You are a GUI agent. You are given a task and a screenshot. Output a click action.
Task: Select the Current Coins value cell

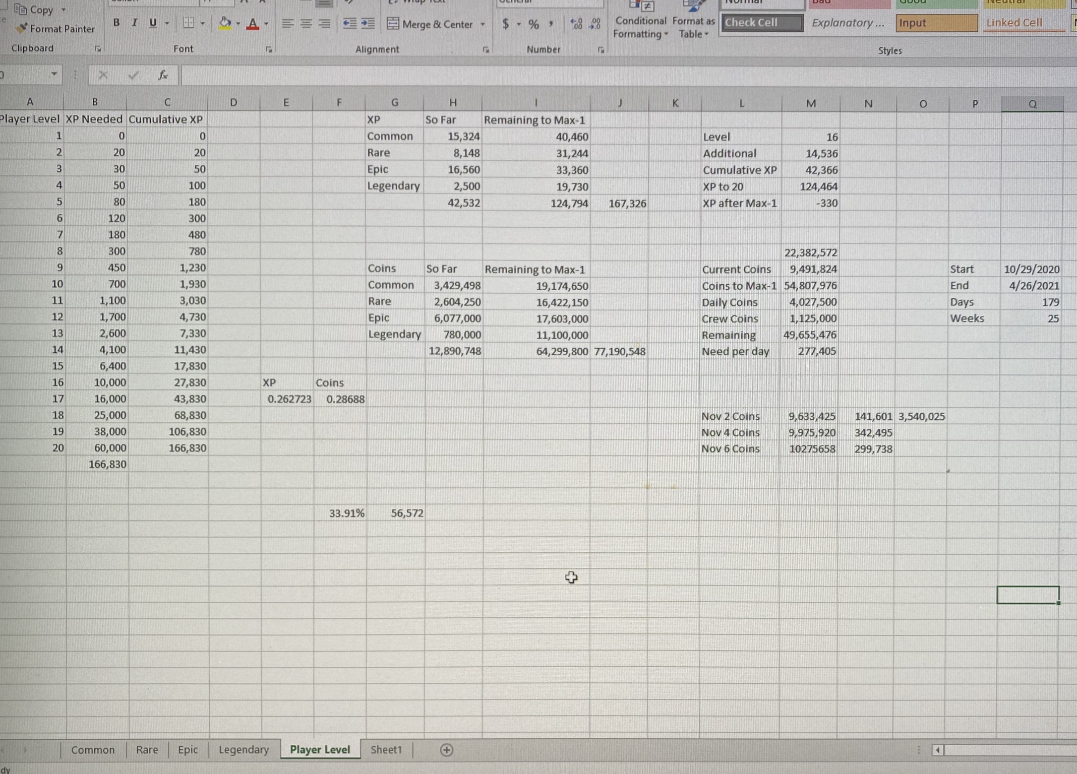pos(811,269)
